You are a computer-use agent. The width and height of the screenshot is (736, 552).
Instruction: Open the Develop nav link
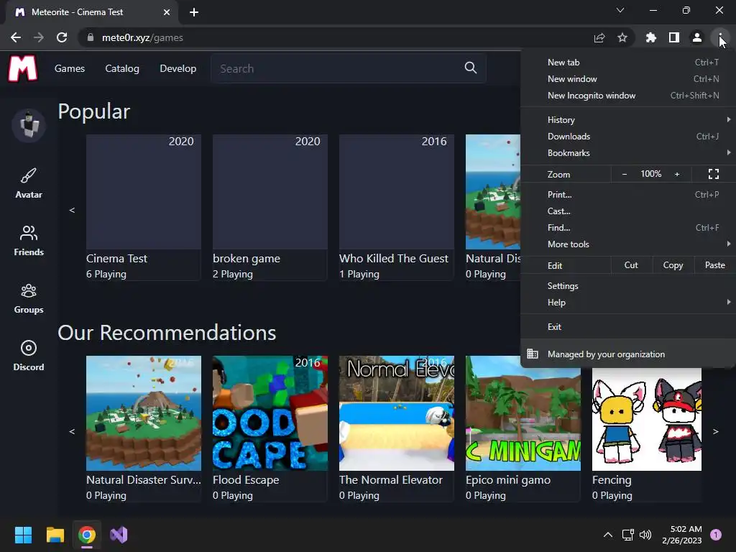(x=178, y=68)
